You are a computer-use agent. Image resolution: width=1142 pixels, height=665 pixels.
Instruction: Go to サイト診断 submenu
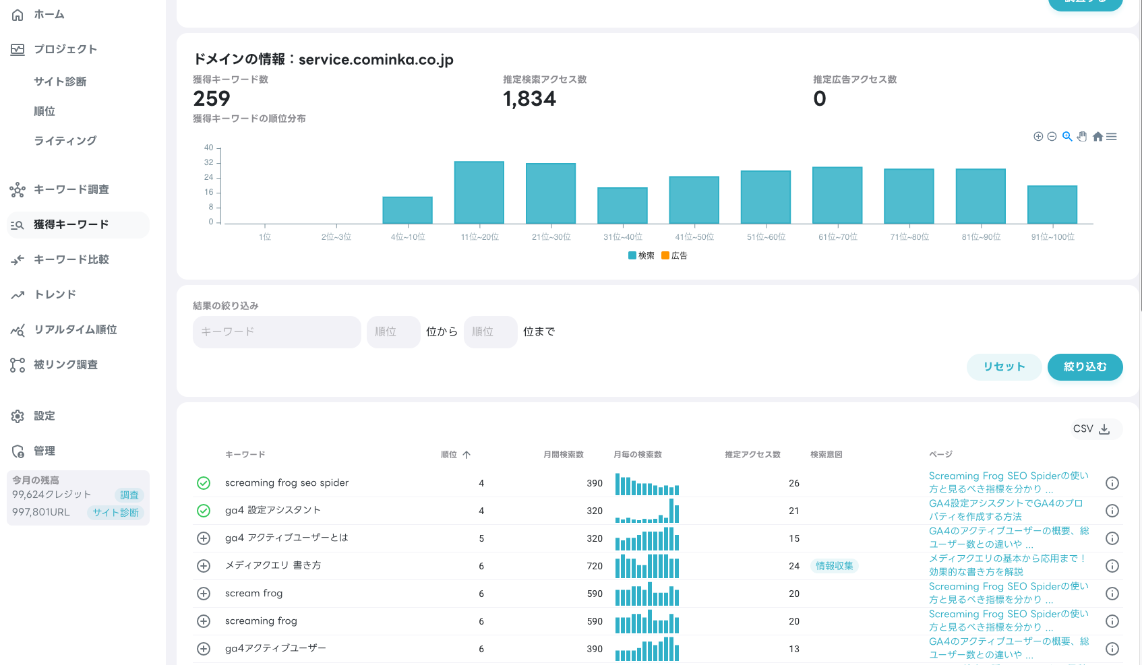pos(60,82)
